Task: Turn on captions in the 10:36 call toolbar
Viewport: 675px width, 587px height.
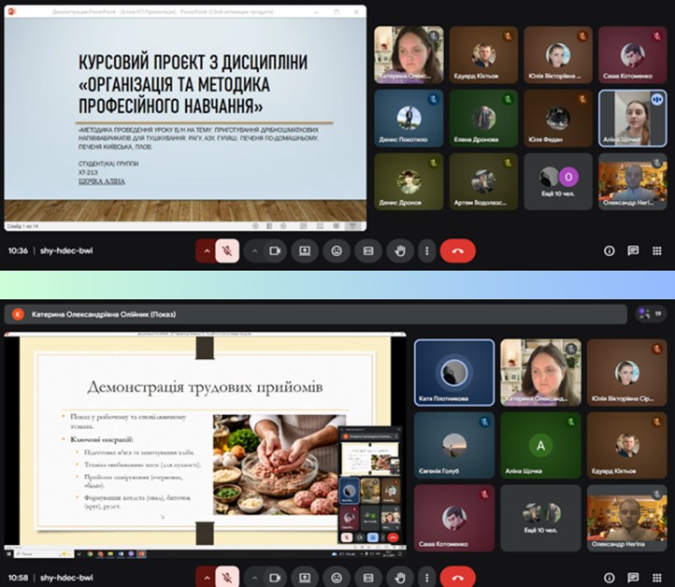Action: pyautogui.click(x=368, y=251)
